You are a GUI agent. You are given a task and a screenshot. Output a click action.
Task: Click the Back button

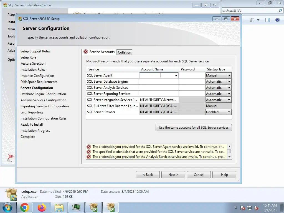pos(148,175)
